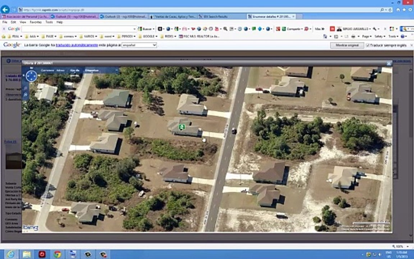Open the File menu
Screen dimensions: 414x259
5,22
